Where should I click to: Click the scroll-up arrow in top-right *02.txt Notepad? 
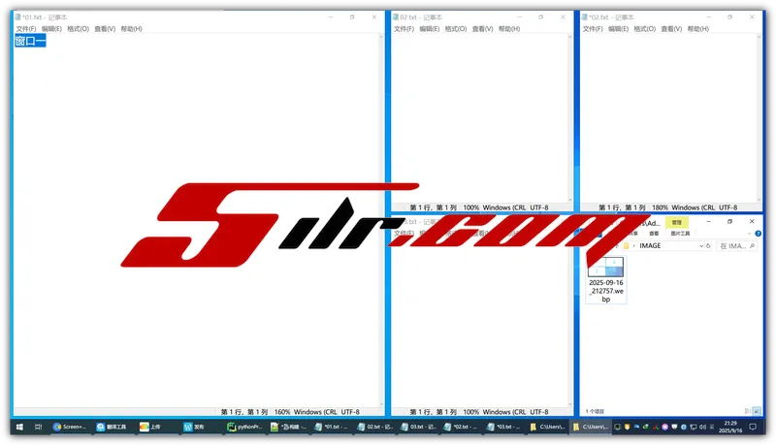[760, 37]
